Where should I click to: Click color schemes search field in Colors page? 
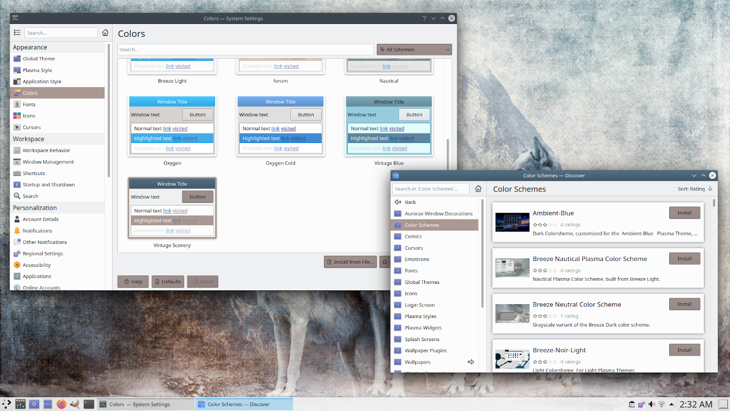(245, 50)
